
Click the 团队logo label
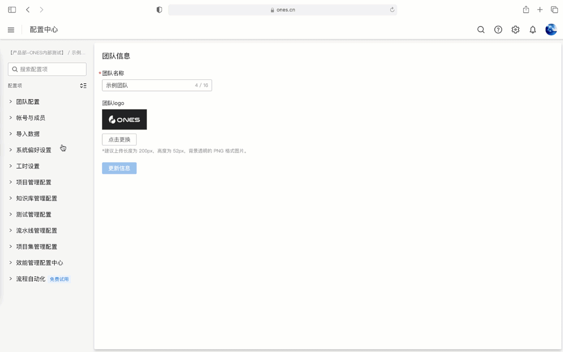[113, 103]
